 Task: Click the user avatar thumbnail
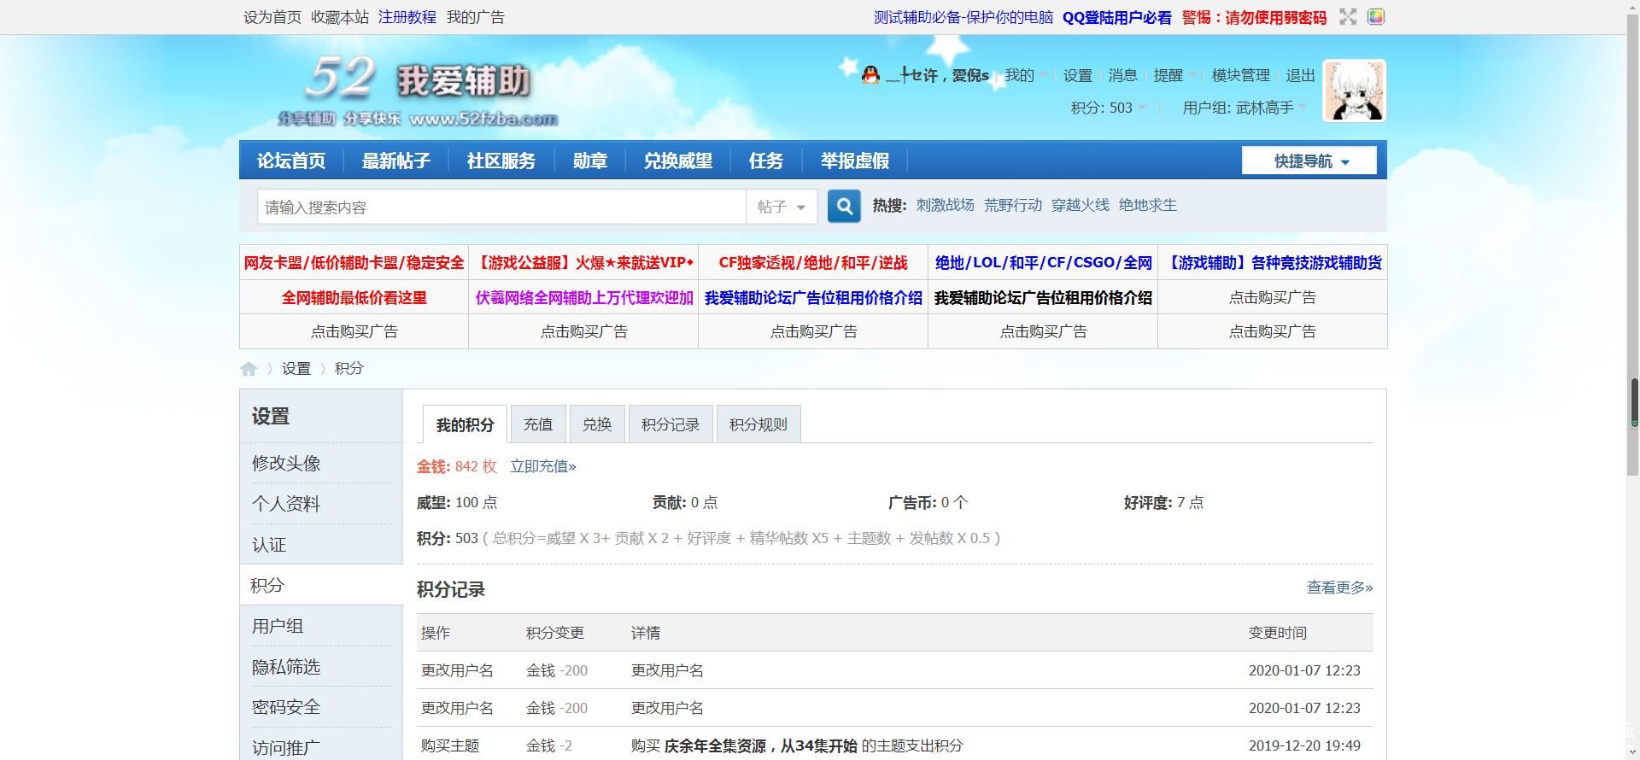tap(1354, 91)
